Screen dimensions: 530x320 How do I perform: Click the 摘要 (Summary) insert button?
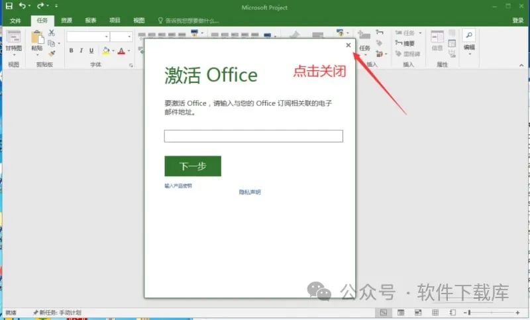(405, 43)
